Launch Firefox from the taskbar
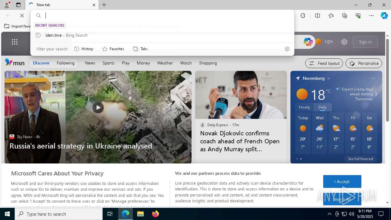 tap(155, 214)
